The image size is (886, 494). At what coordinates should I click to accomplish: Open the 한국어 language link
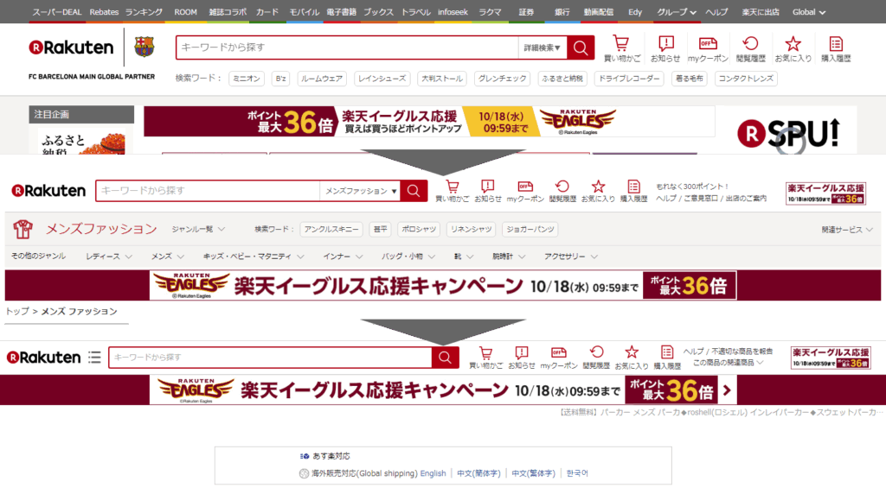pyautogui.click(x=577, y=473)
